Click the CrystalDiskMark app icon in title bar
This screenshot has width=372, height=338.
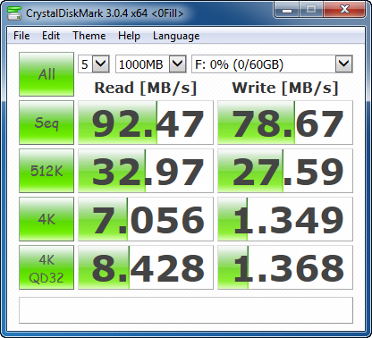14,13
